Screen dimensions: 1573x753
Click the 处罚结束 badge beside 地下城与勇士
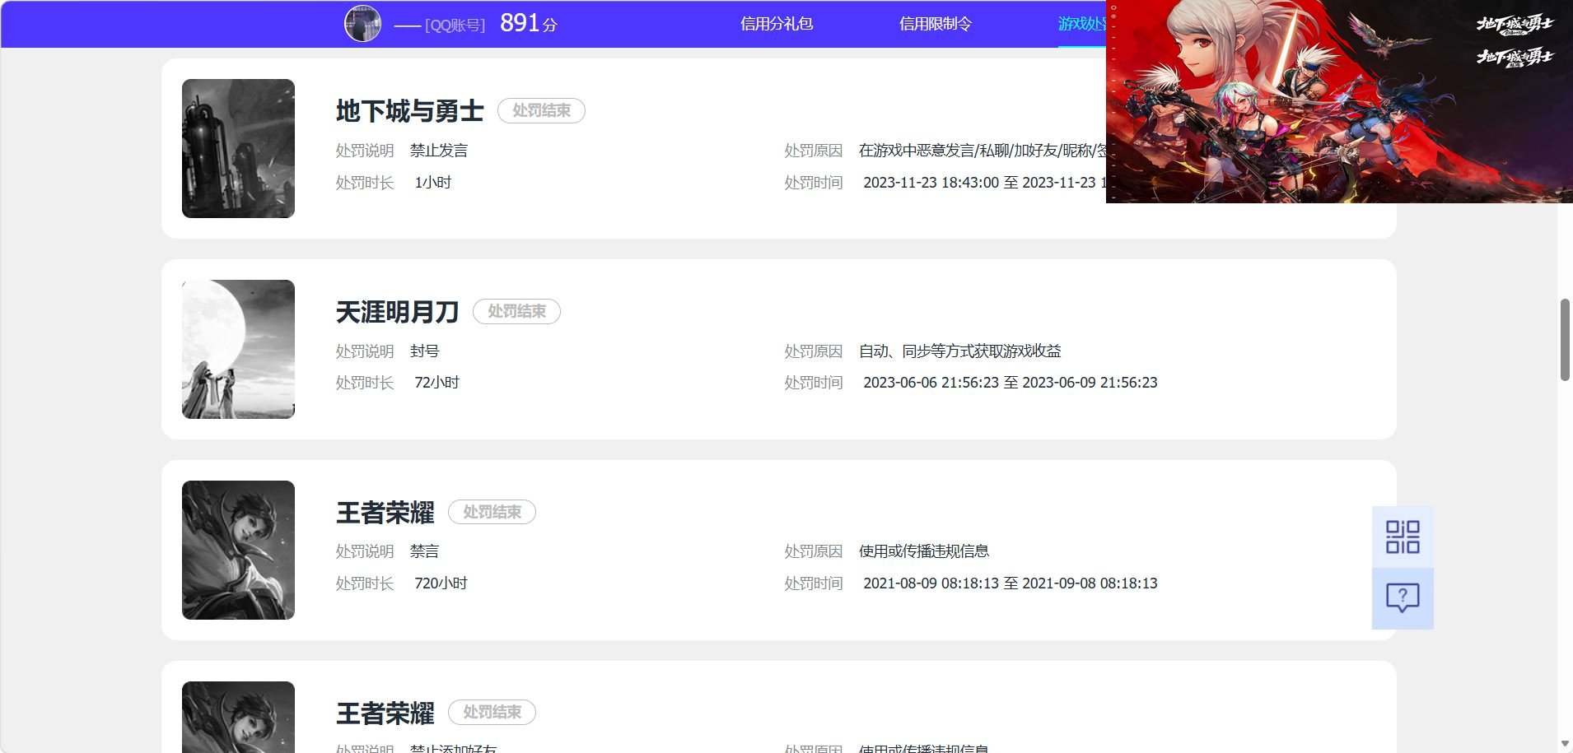click(541, 110)
